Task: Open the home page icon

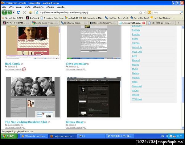Action: pos(31,12)
